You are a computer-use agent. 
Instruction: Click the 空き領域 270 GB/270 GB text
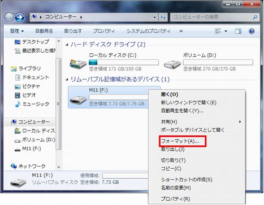[210, 69]
